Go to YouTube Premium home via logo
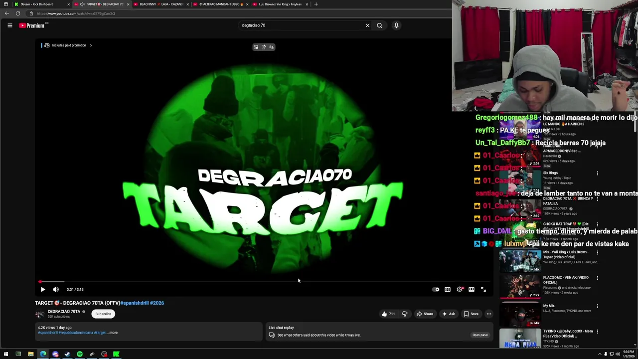Image resolution: width=638 pixels, height=359 pixels. pos(32,25)
